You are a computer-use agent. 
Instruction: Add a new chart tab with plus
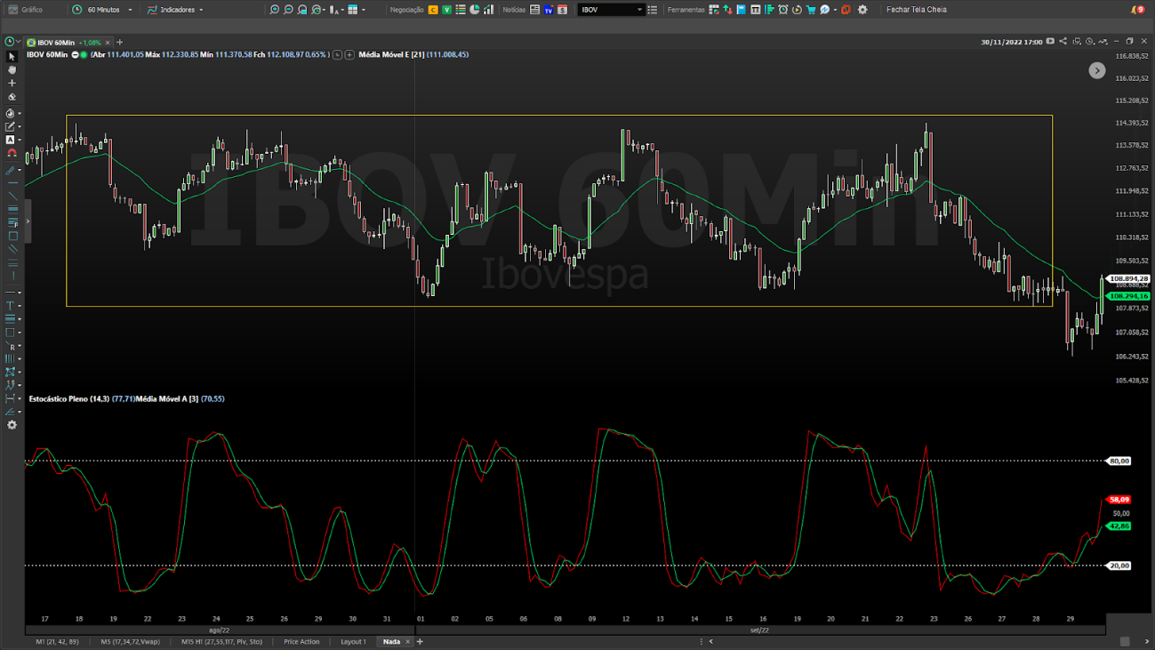point(120,42)
